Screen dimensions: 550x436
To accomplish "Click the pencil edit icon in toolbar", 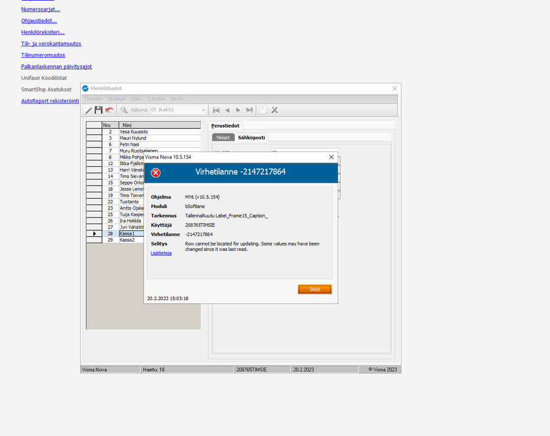I will point(88,110).
